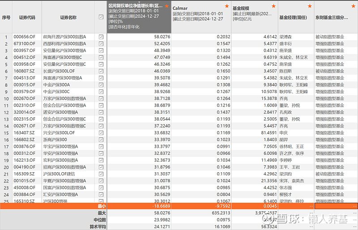358x230 pixels.
Task: Click the star icon on the 东财基金三级分类 column
Action: [x=353, y=6]
